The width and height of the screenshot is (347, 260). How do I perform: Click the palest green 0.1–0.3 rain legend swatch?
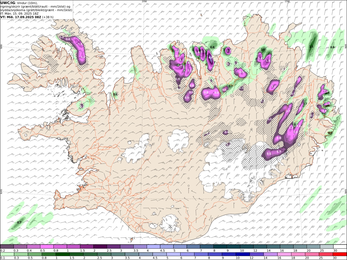7,254
